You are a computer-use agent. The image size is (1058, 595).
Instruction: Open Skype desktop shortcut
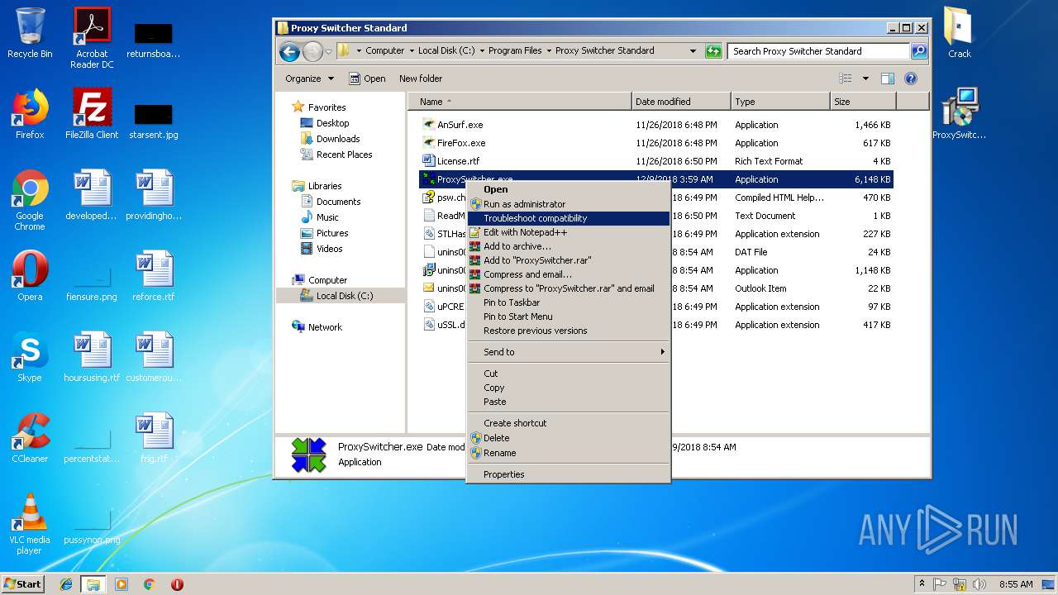point(30,357)
